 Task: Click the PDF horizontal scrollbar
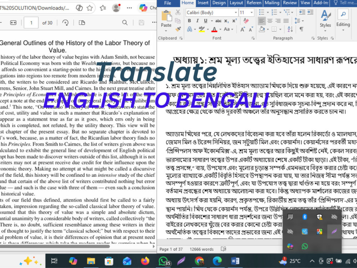pos(55,246)
